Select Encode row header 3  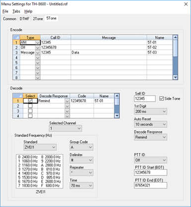click(x=16, y=52)
